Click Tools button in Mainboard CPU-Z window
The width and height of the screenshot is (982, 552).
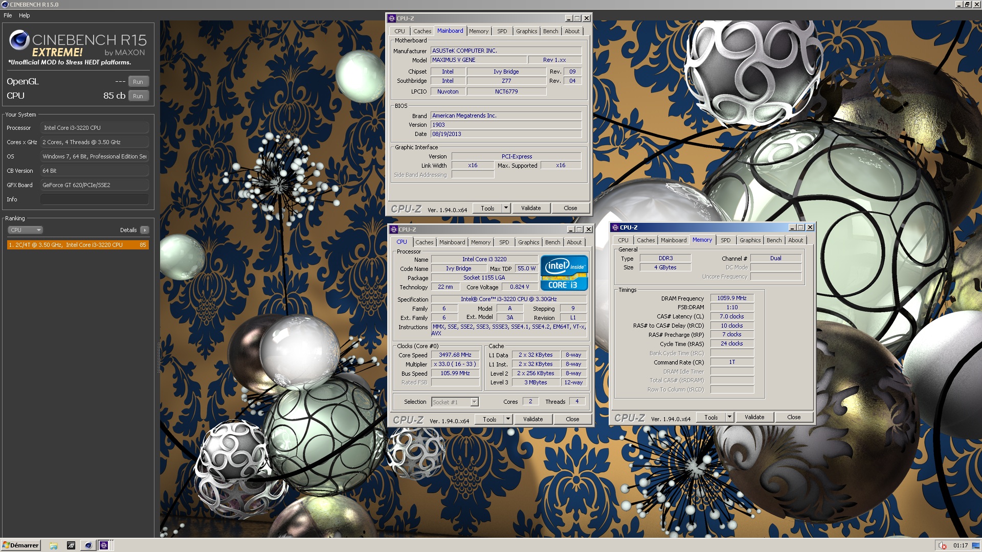[x=487, y=208]
